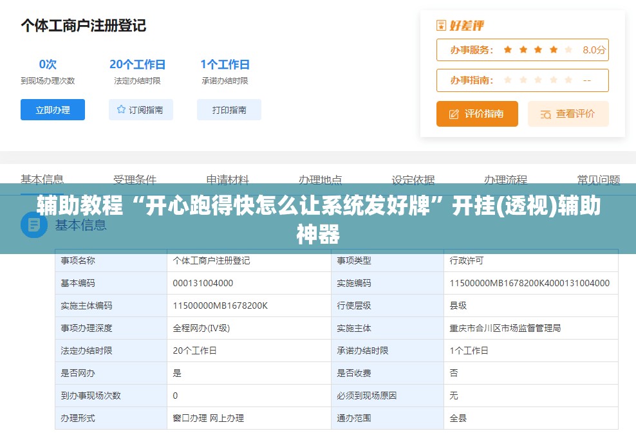Click the 事项名称 label cell
The image size is (636, 438).
pyautogui.click(x=111, y=260)
